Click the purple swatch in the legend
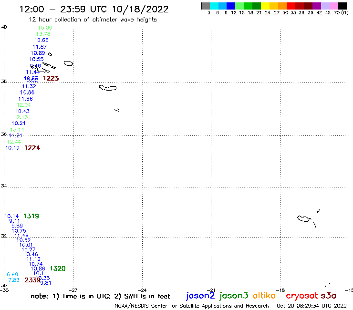Screen dimensions: 353x310 [317, 6]
